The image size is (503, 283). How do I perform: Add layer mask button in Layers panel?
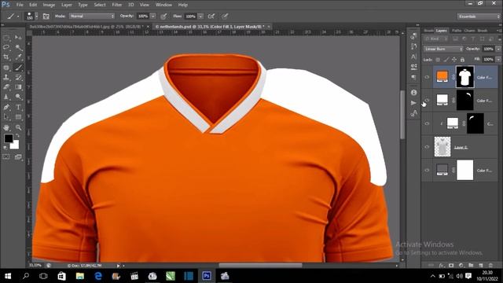(451, 266)
